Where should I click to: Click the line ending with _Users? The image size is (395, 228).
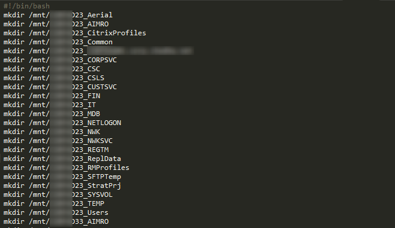[x=56, y=212]
